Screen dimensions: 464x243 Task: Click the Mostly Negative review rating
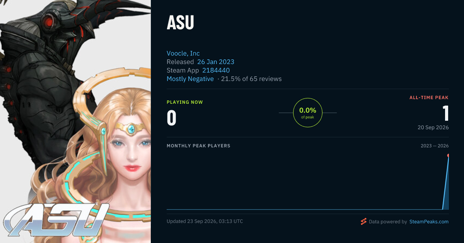(190, 79)
